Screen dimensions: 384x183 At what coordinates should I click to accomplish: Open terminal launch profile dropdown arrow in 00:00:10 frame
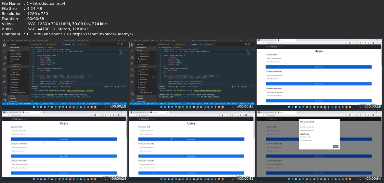click(113, 87)
